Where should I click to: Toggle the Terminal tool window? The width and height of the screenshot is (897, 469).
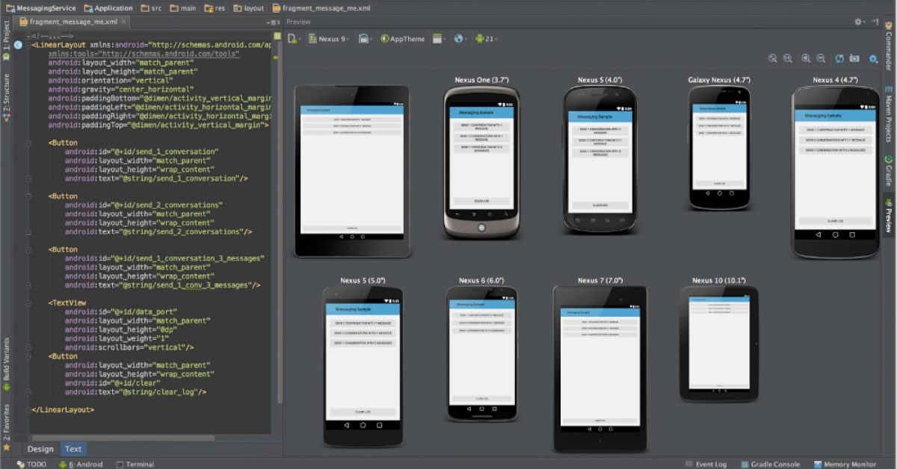(134, 464)
